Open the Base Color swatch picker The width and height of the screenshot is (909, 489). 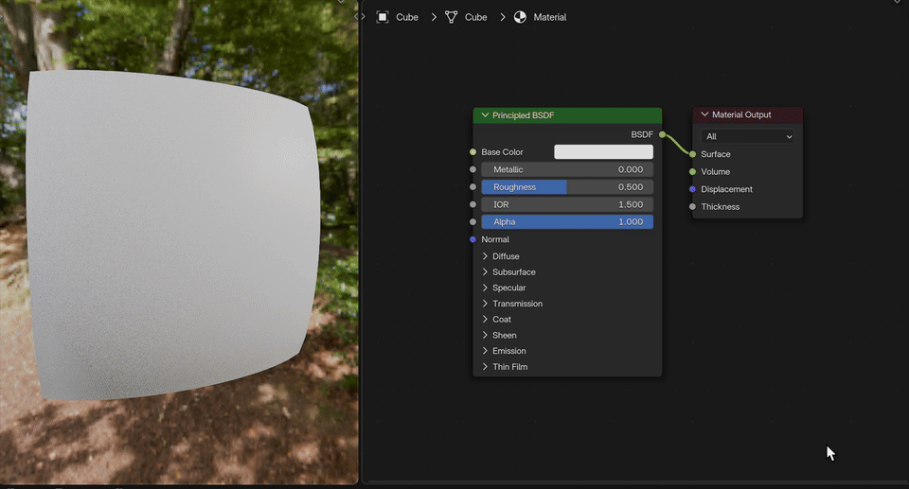point(603,151)
